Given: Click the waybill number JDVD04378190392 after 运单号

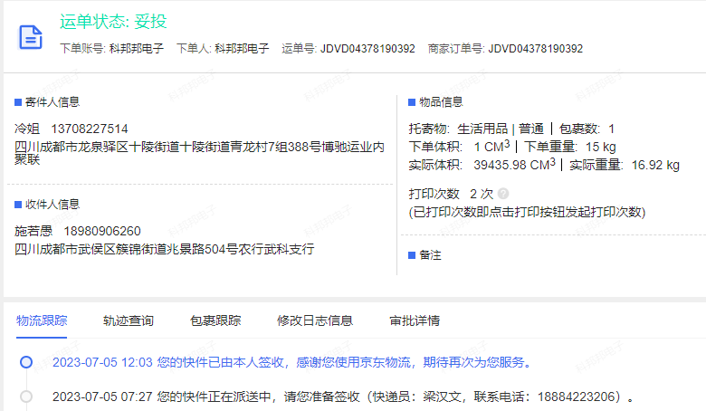Looking at the screenshot, I should pos(367,49).
